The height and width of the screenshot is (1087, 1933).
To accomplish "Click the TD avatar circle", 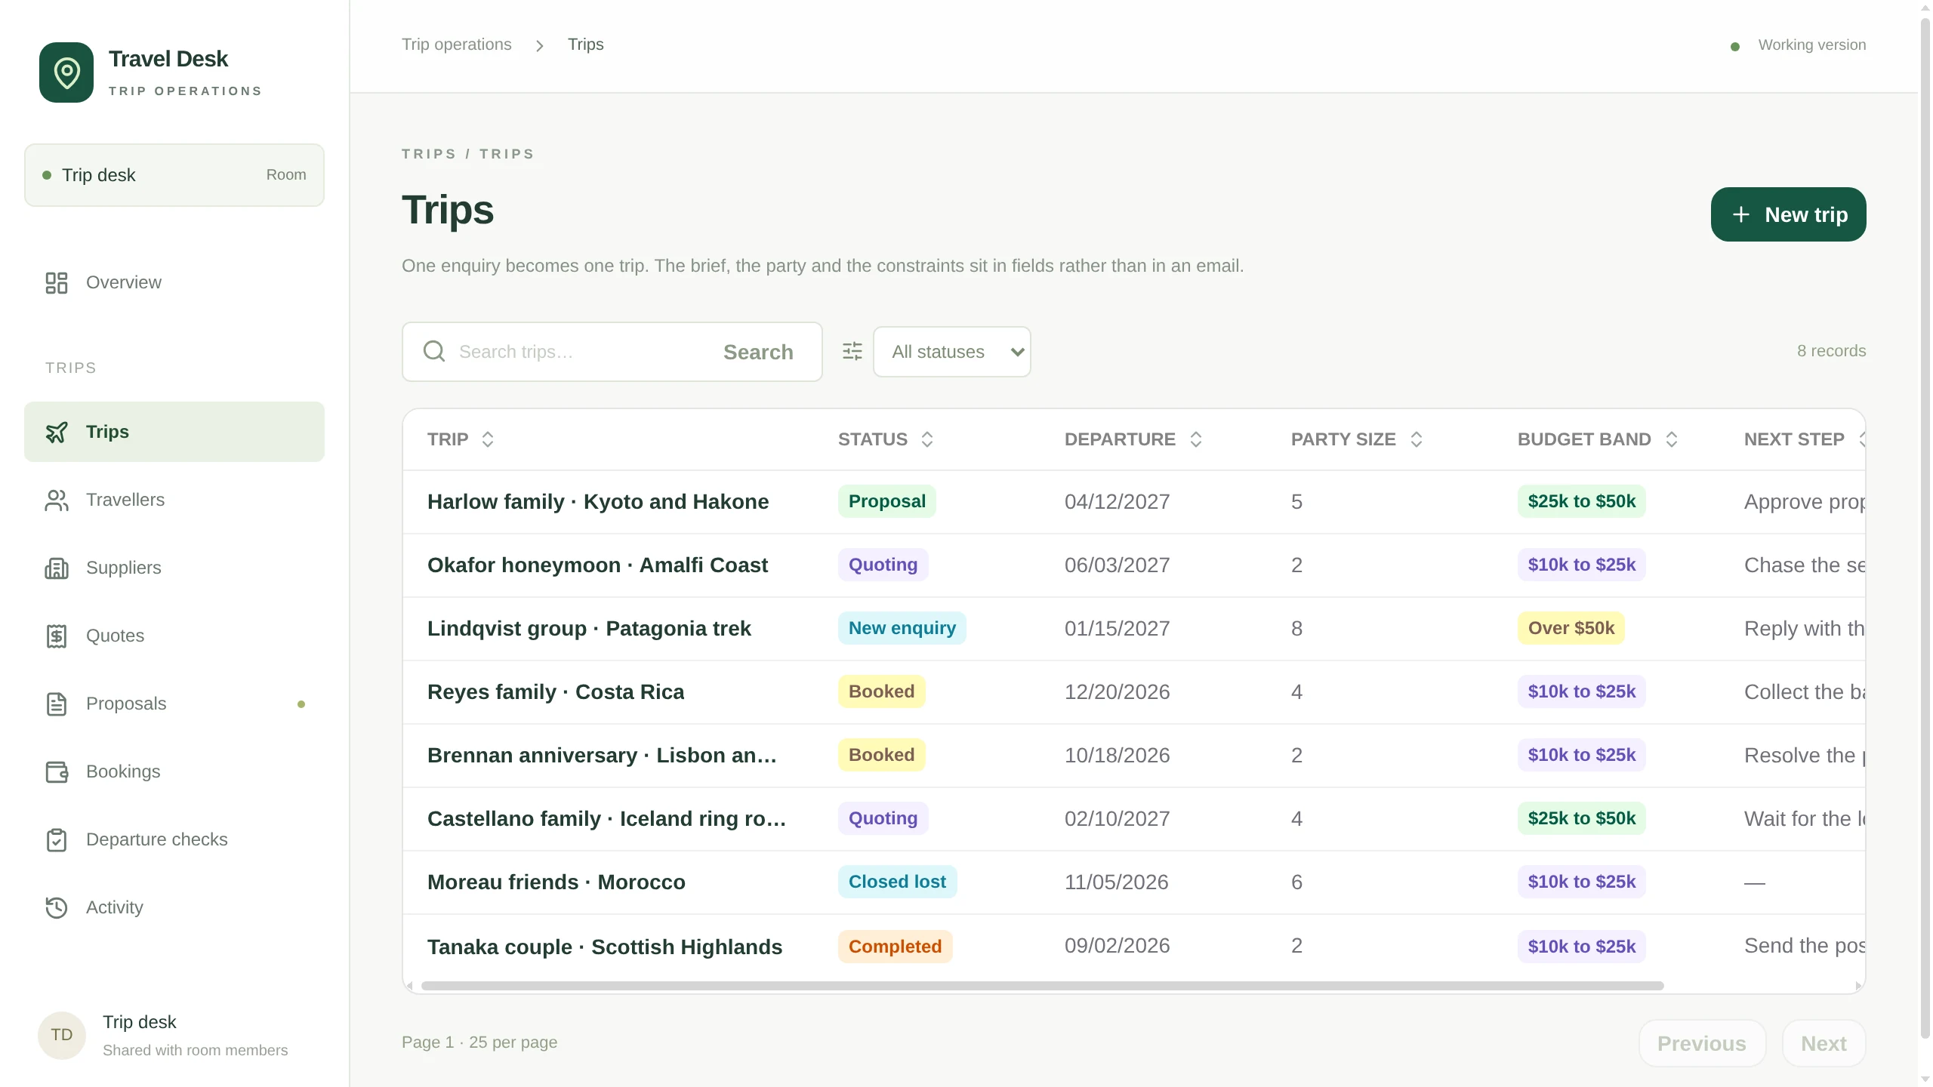I will click(62, 1035).
